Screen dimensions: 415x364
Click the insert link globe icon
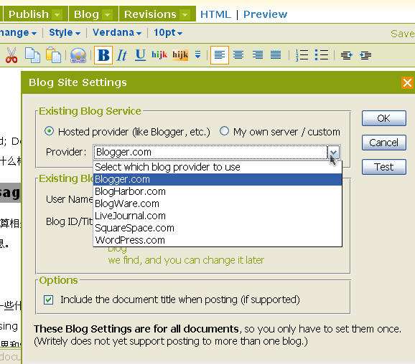pyautogui.click(x=78, y=55)
